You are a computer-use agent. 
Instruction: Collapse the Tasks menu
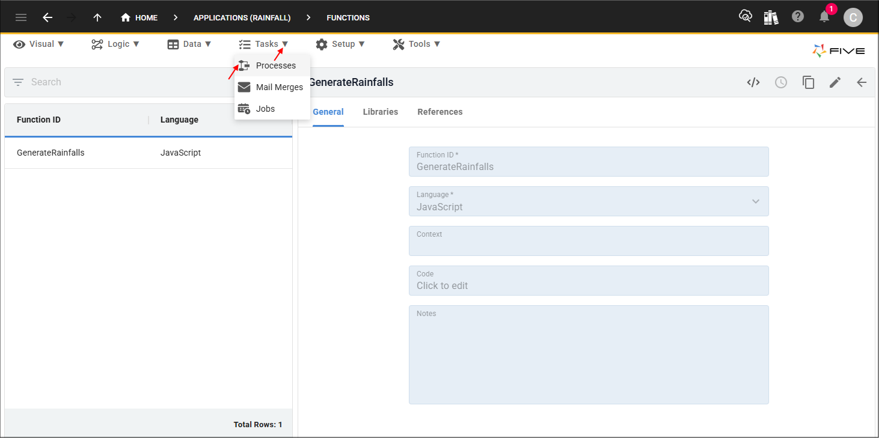point(263,44)
